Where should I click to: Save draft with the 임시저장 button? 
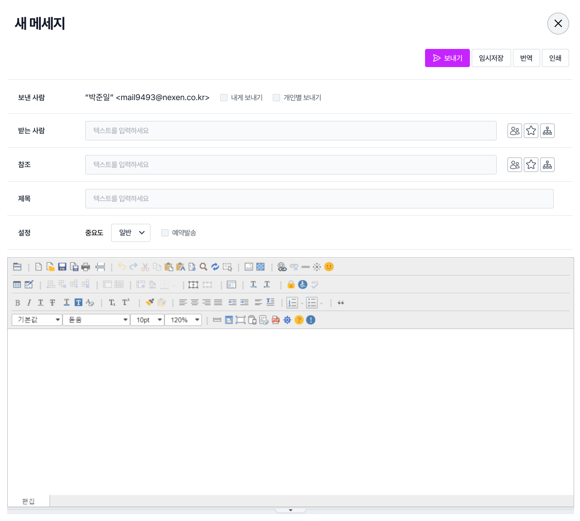point(491,58)
